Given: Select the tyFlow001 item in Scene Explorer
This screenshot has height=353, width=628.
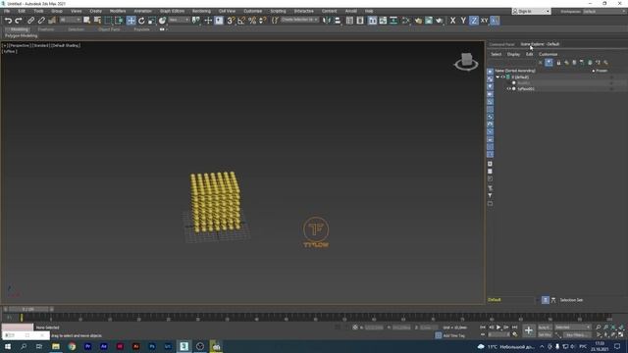Looking at the screenshot, I should 526,89.
